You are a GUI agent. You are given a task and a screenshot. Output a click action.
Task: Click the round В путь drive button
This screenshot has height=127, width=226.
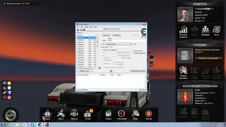pyautogui.click(x=11, y=115)
